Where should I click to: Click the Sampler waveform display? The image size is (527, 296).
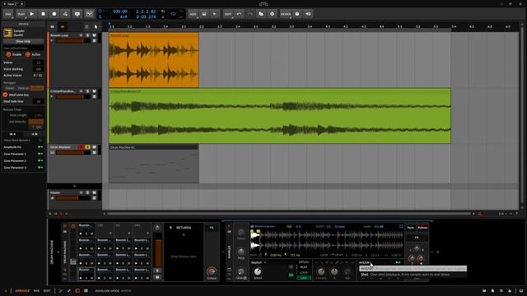coord(327,241)
